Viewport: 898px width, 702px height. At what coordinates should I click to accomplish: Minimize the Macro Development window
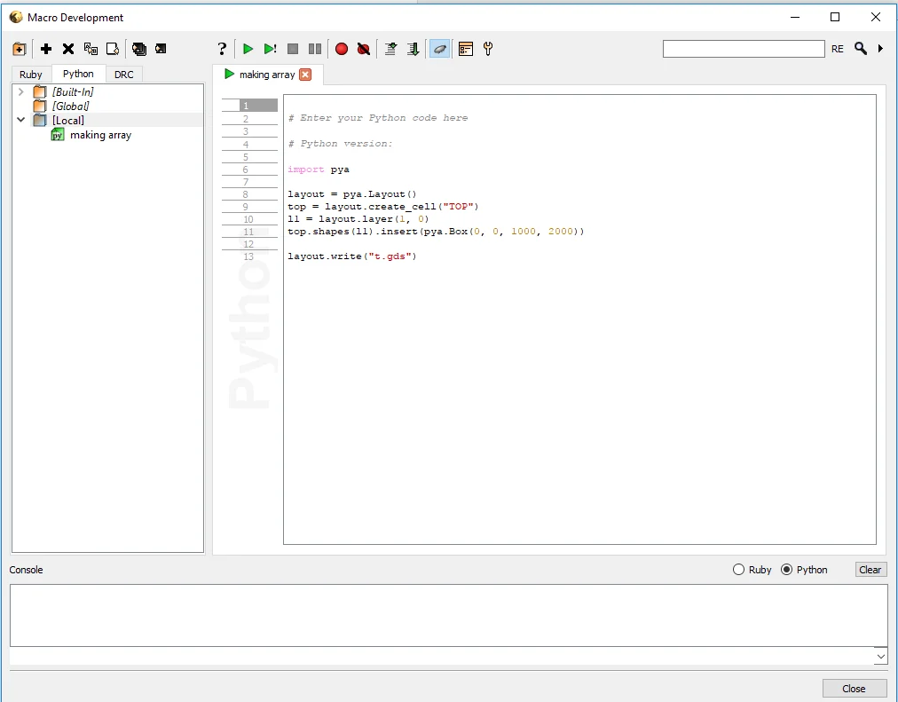(x=795, y=17)
